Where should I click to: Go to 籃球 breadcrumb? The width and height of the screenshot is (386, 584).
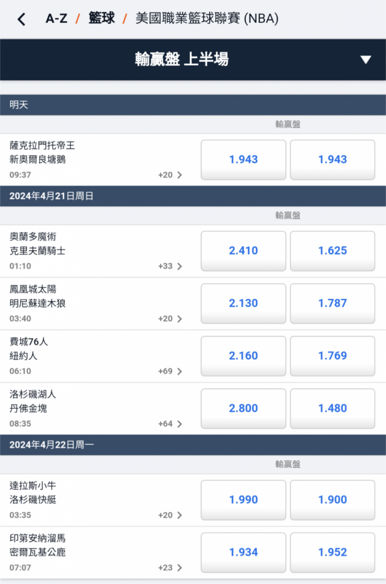click(101, 19)
